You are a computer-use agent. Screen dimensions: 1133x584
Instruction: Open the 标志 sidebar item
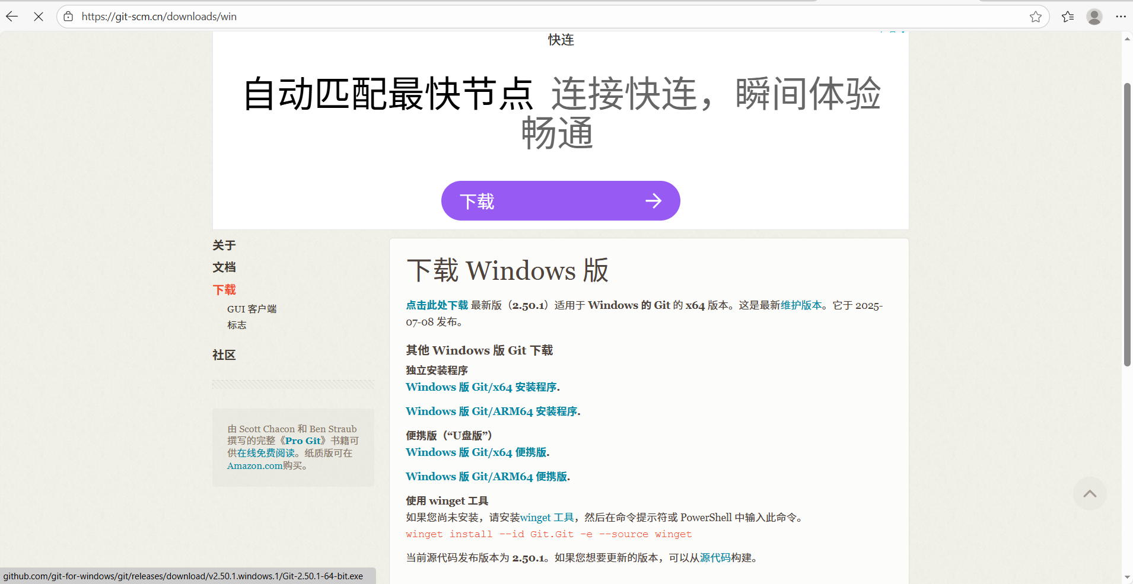[x=237, y=325]
